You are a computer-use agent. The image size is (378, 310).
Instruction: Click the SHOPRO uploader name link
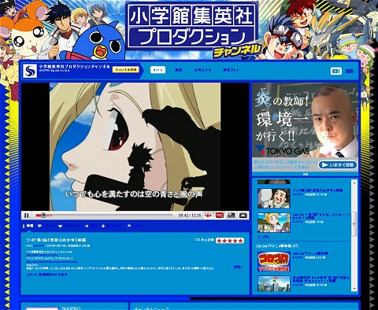39,246
